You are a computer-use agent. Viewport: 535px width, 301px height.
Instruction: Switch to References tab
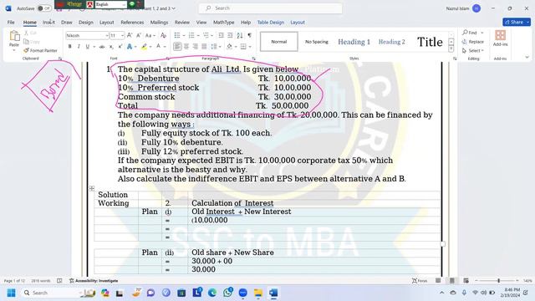point(132,23)
